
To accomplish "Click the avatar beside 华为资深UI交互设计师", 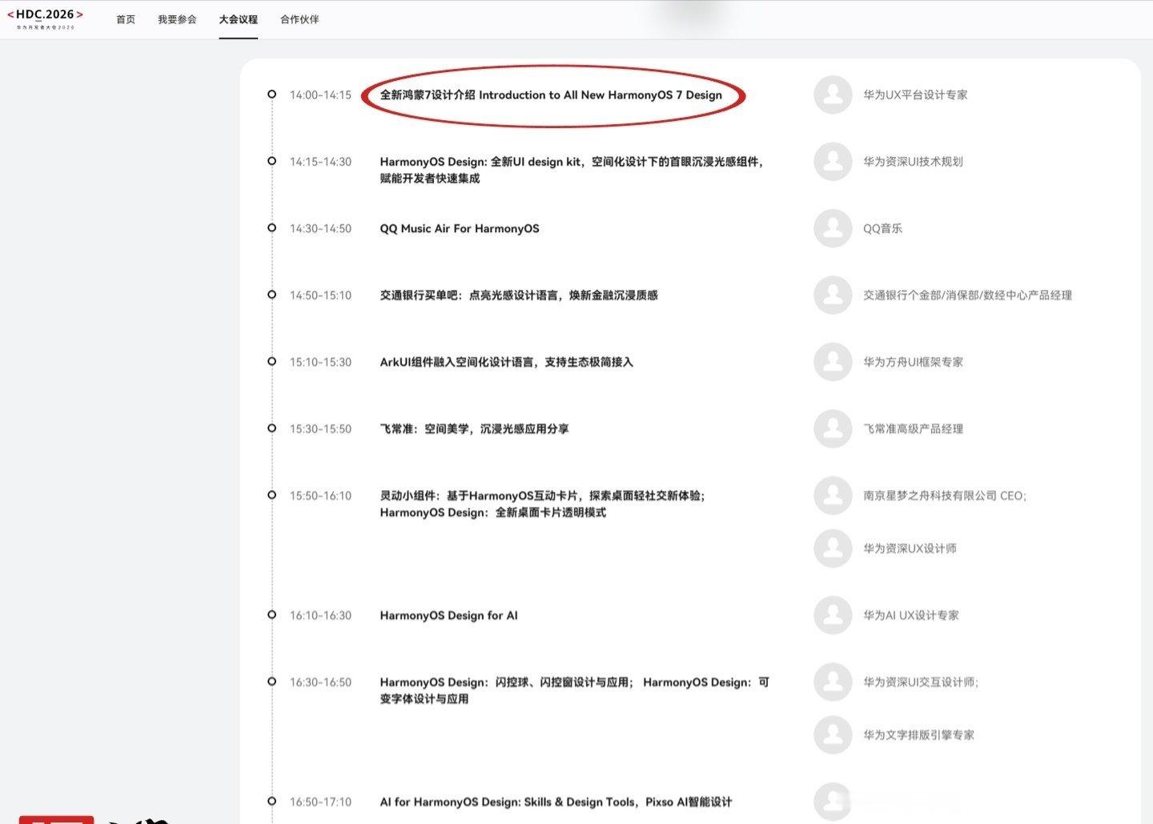I will [833, 682].
